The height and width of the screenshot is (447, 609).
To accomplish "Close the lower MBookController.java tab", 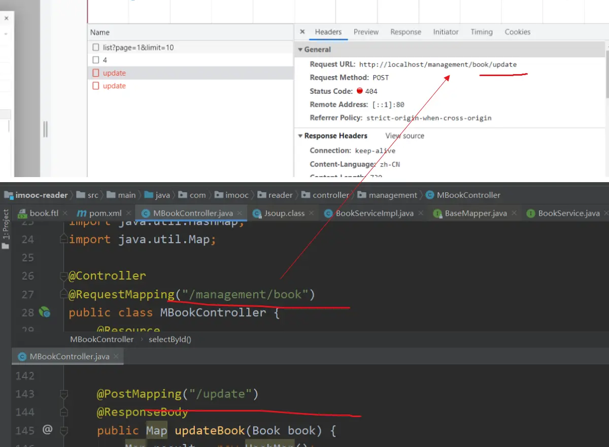I will 116,357.
